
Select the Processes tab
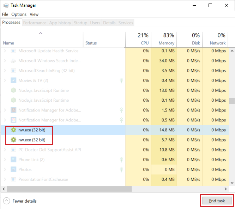pos(11,22)
